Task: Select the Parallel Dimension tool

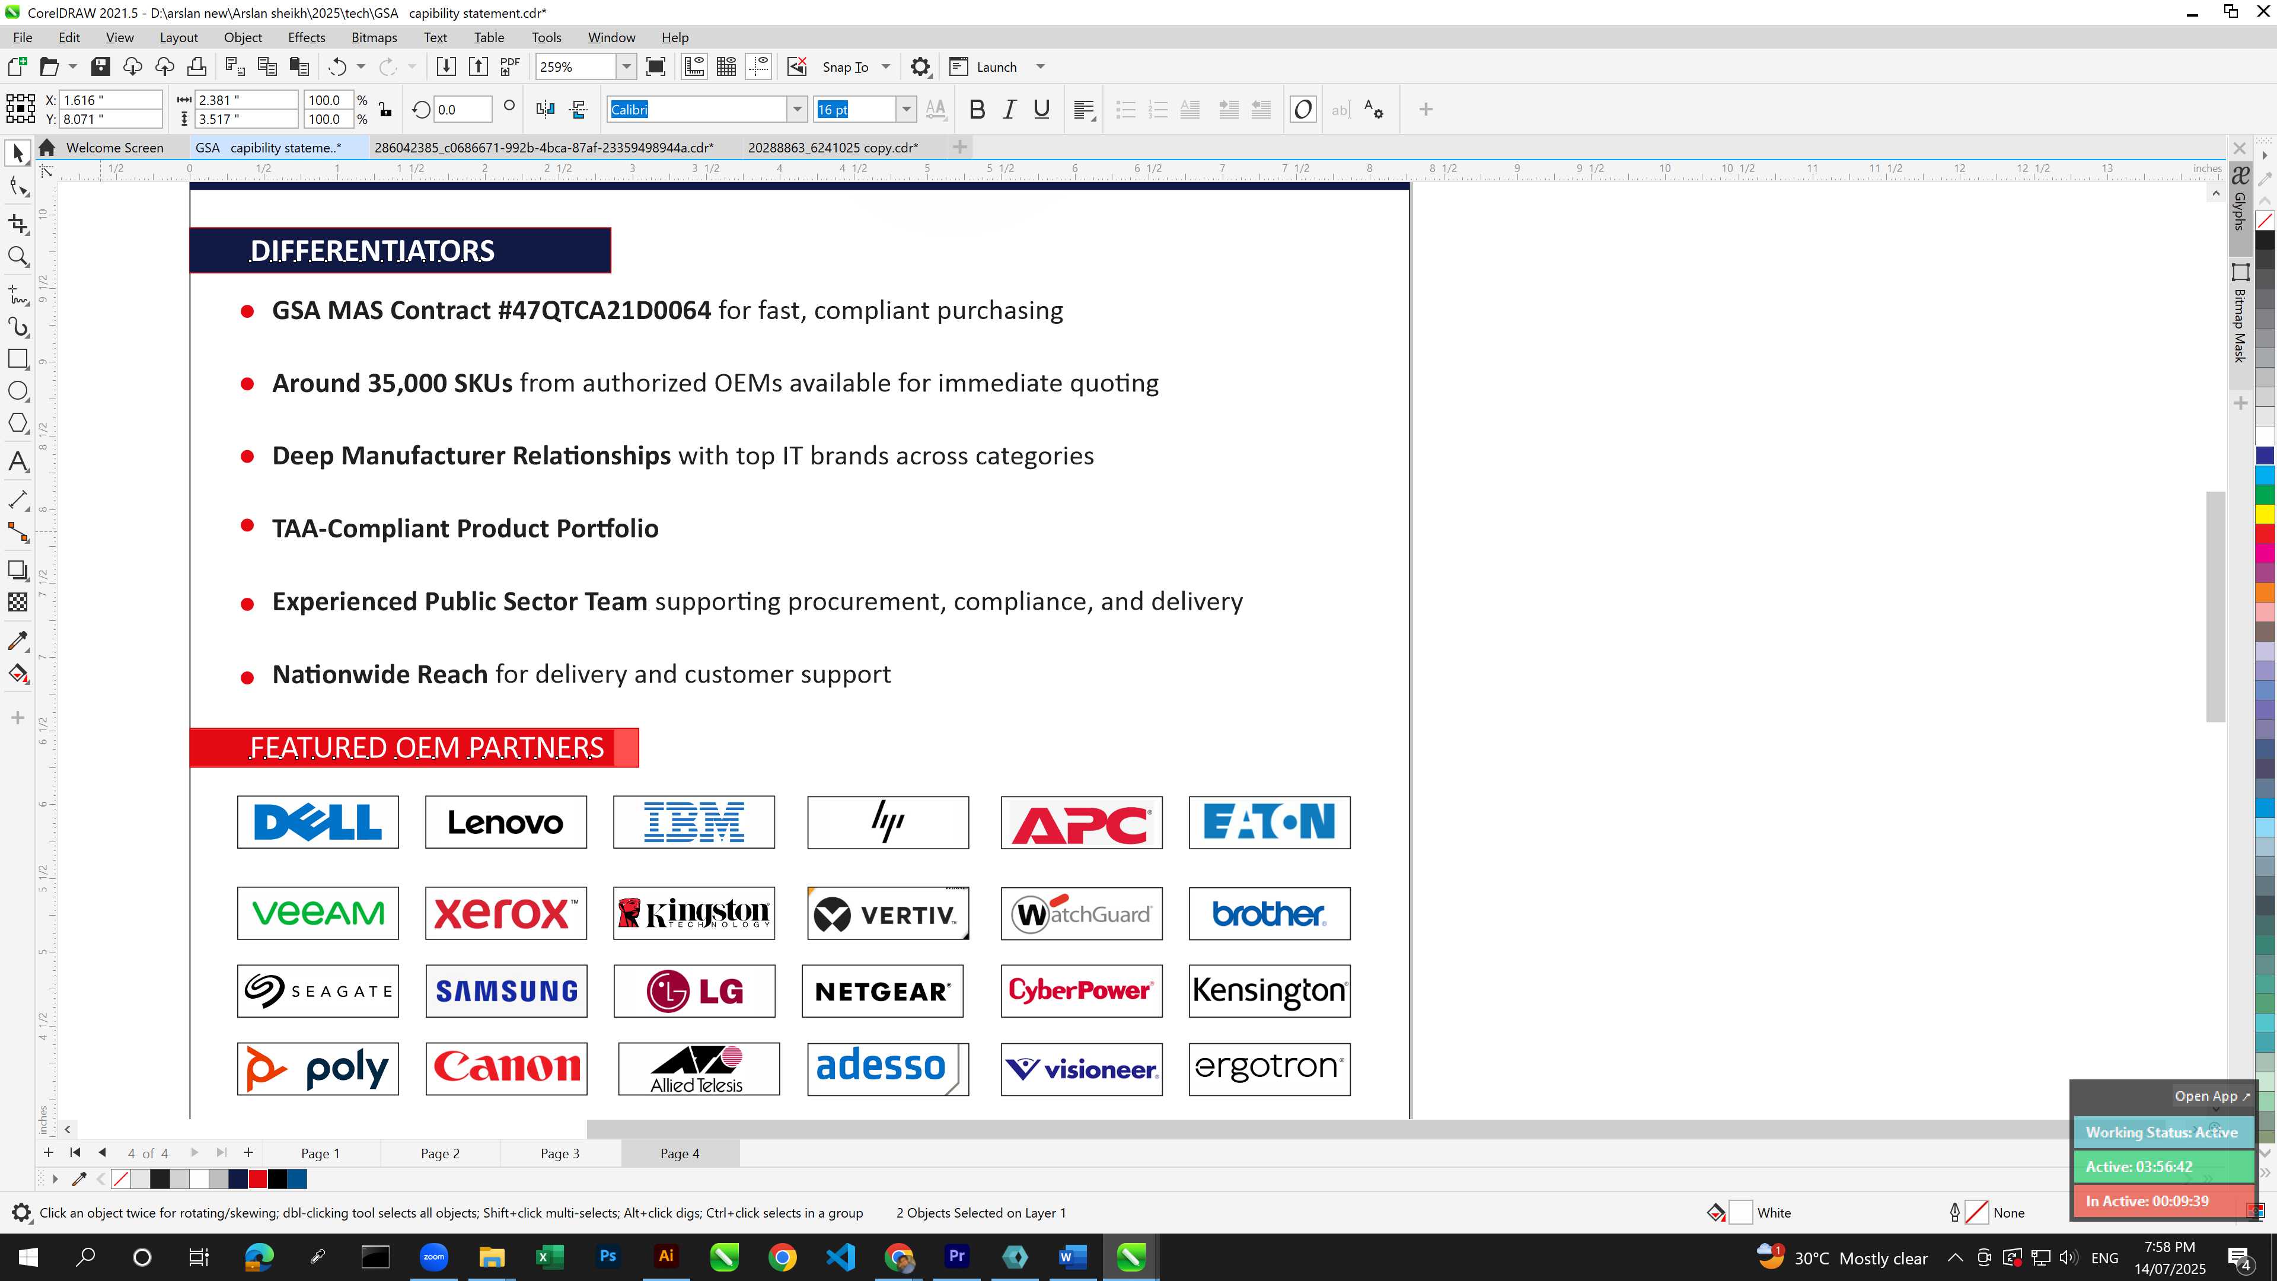Action: (18, 499)
